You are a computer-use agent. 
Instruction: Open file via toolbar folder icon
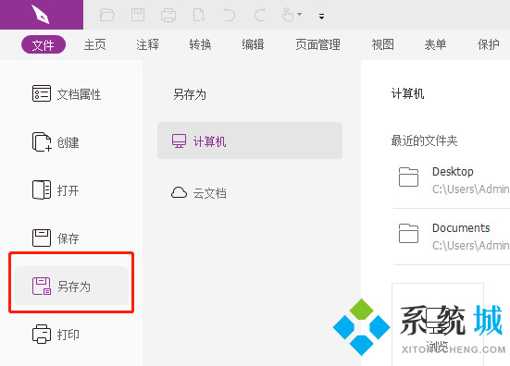107,15
